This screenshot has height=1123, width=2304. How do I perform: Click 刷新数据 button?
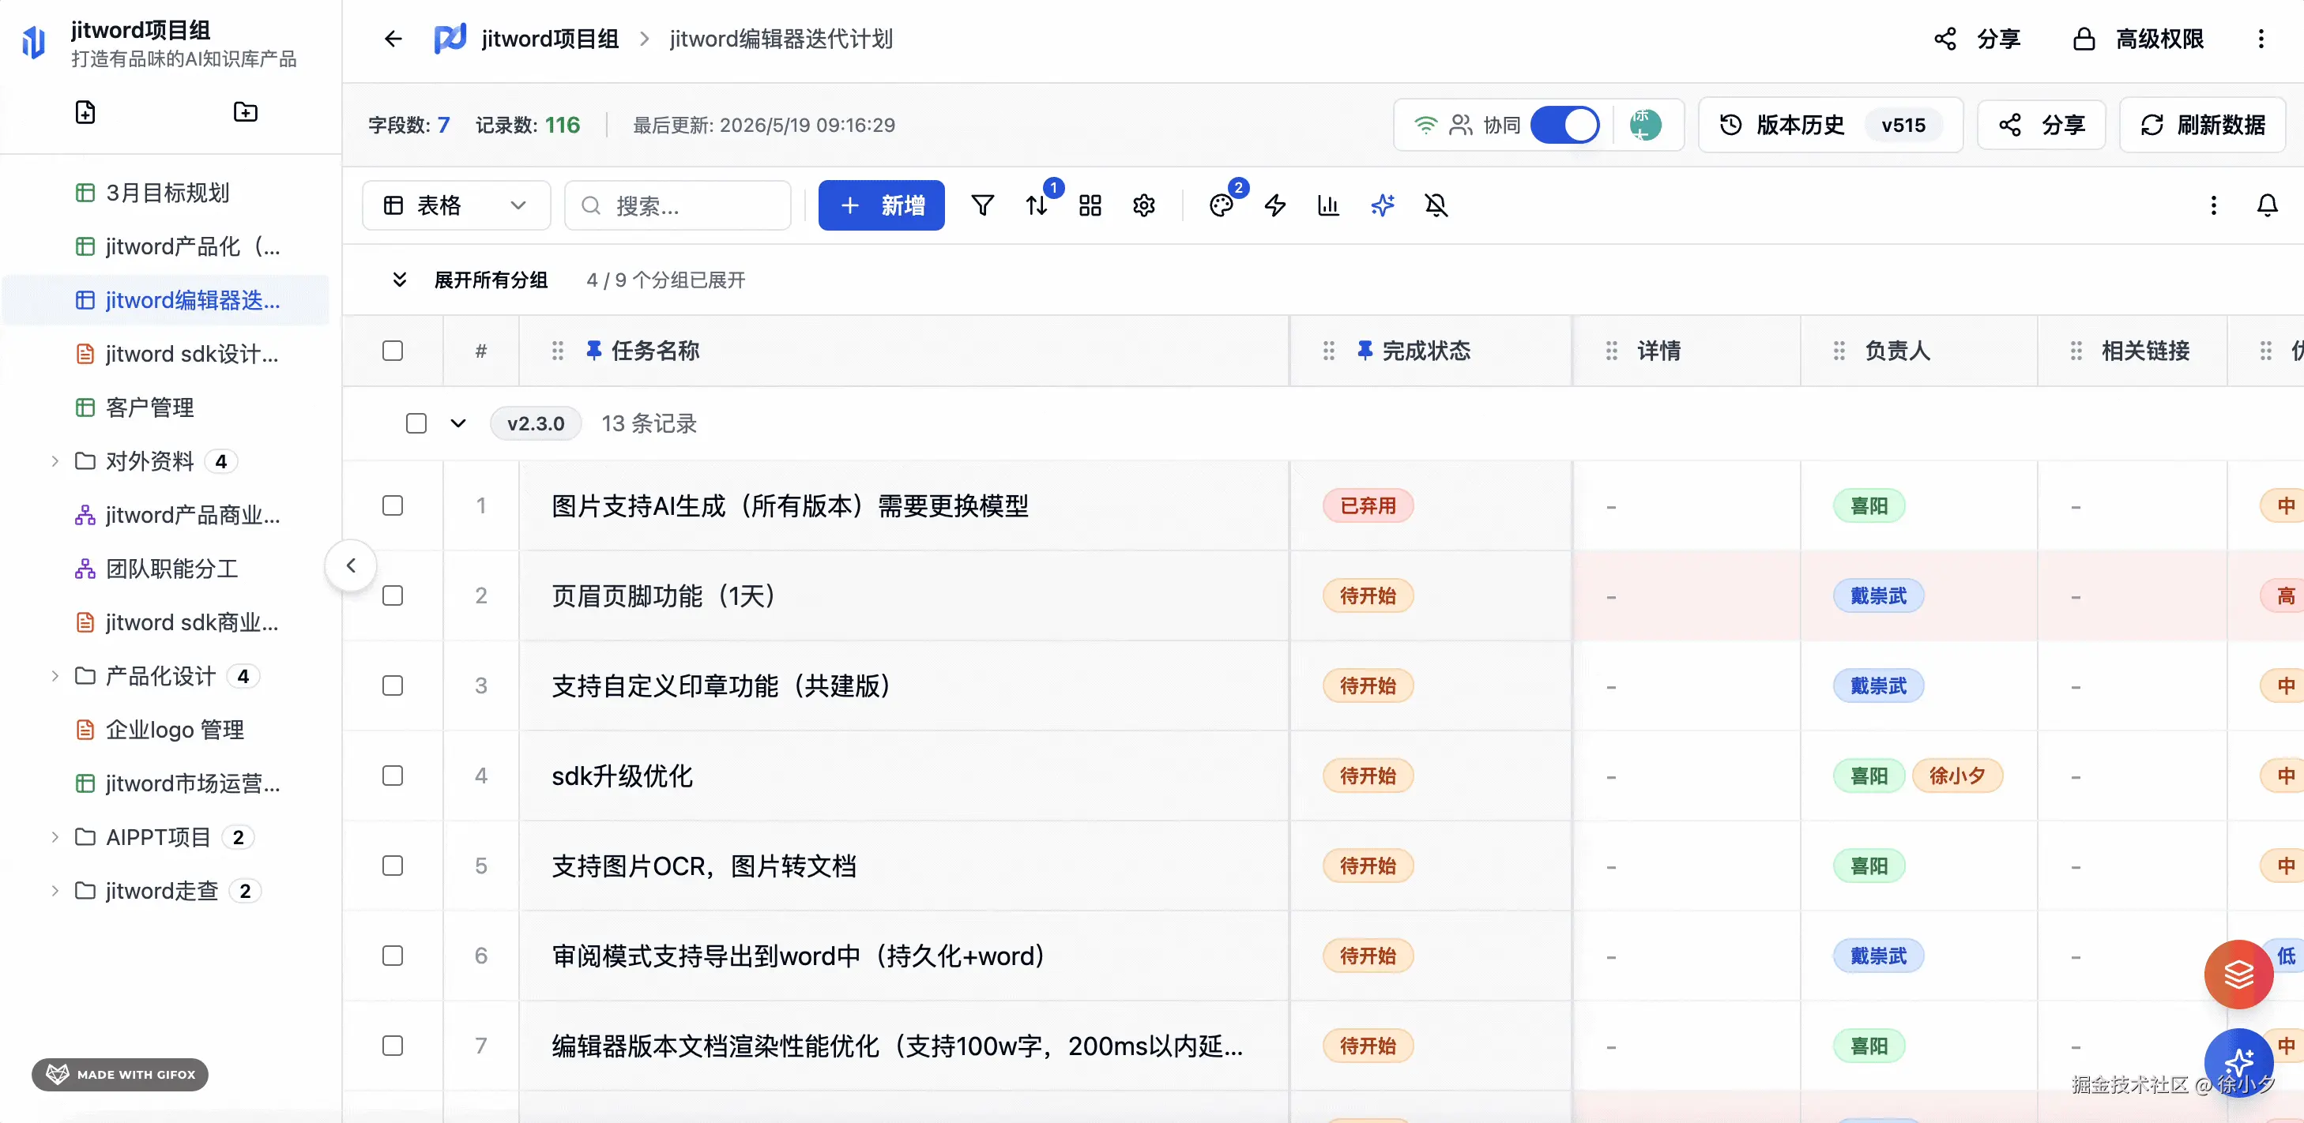pos(2202,126)
